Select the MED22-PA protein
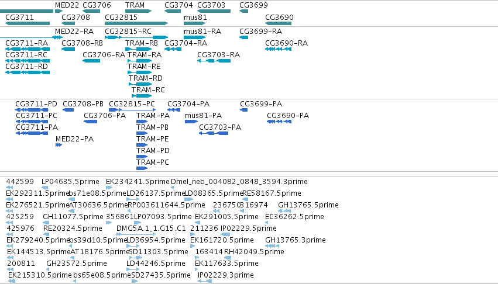498x284 pixels. pos(59,145)
